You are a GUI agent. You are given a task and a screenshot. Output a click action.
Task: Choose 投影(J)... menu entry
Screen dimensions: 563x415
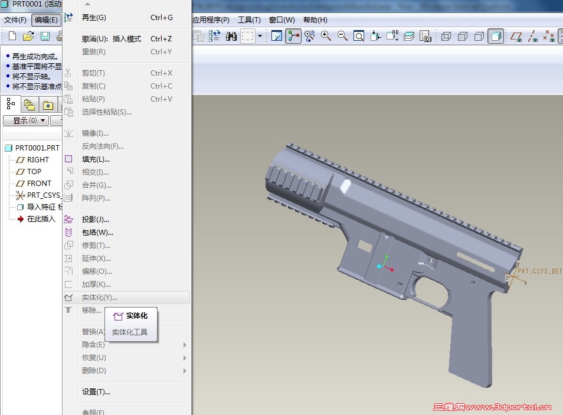point(127,219)
